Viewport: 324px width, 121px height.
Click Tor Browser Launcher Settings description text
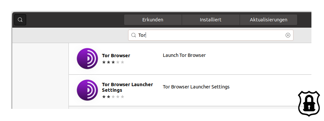click(196, 87)
